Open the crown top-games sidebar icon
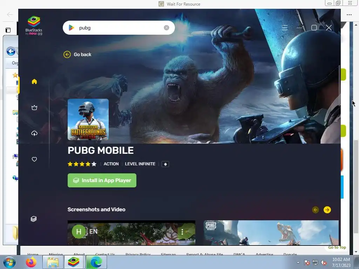 point(34,108)
